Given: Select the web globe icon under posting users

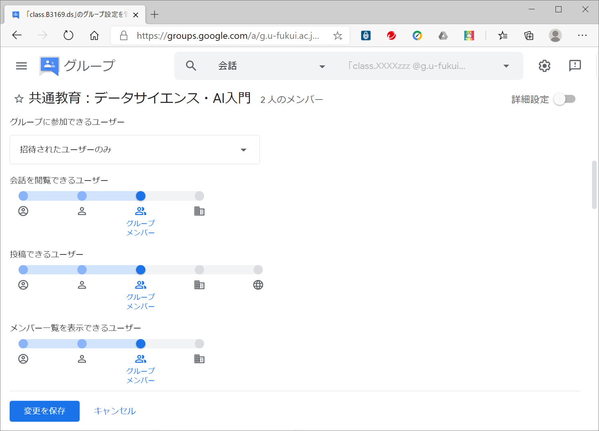Looking at the screenshot, I should pyautogui.click(x=258, y=285).
